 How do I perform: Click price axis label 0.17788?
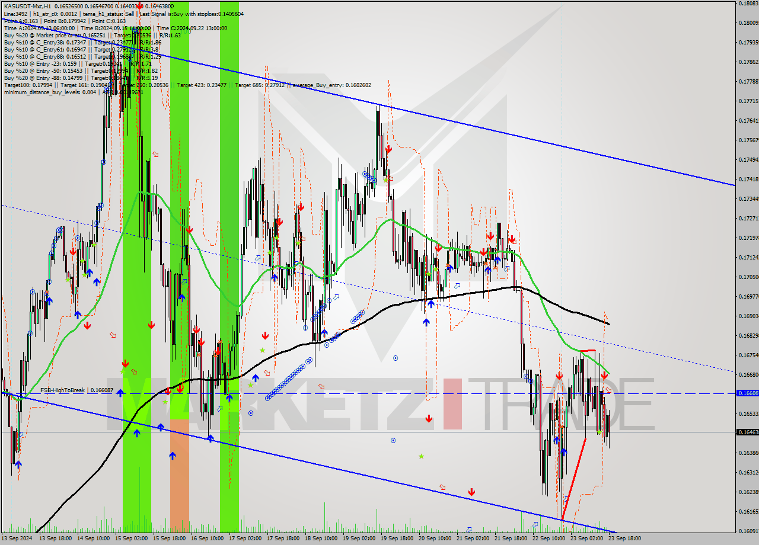[748, 82]
